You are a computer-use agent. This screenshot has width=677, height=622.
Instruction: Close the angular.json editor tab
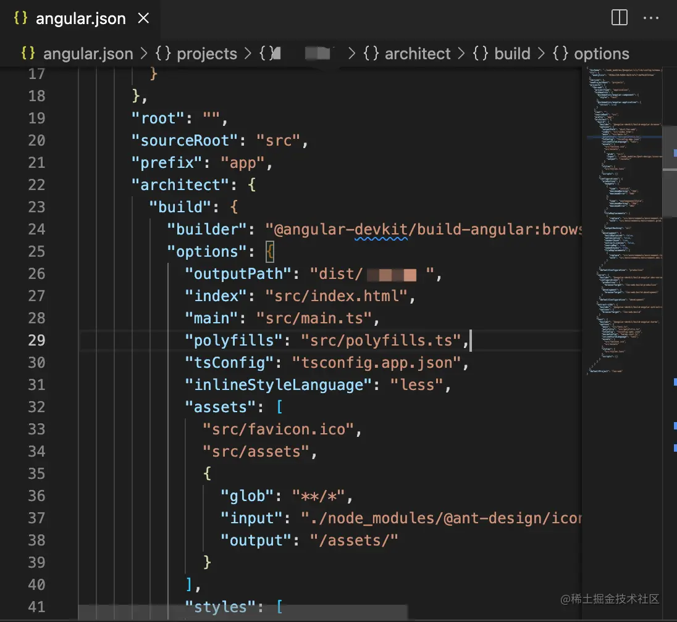click(143, 19)
